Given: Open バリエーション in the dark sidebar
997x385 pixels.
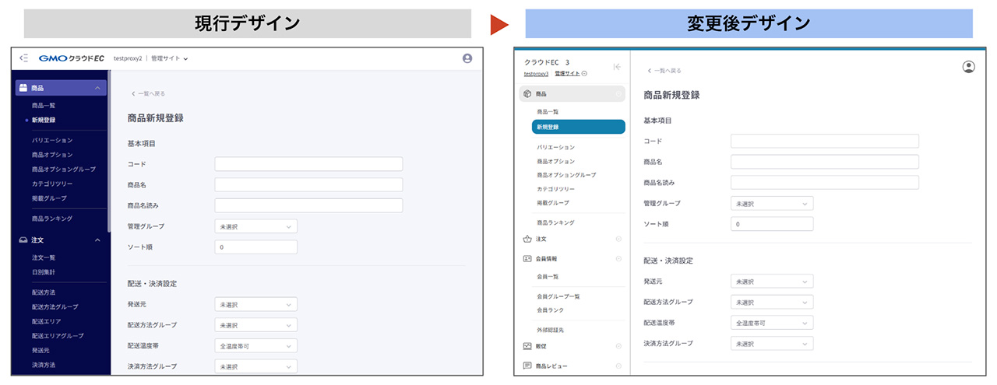Looking at the screenshot, I should coord(52,140).
